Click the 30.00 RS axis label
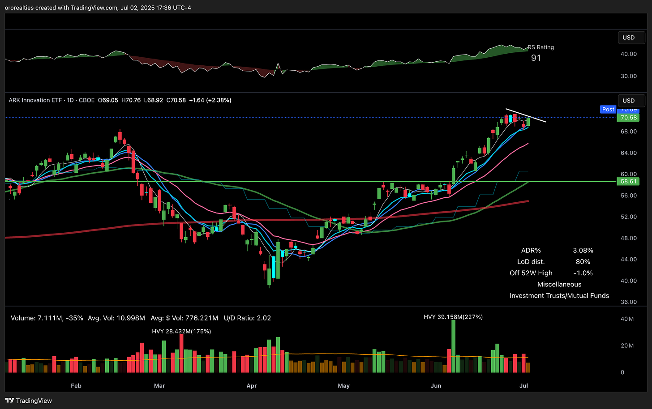 629,76
